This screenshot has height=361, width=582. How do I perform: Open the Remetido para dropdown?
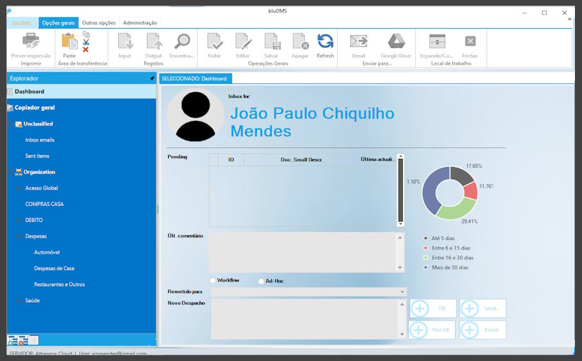402,292
